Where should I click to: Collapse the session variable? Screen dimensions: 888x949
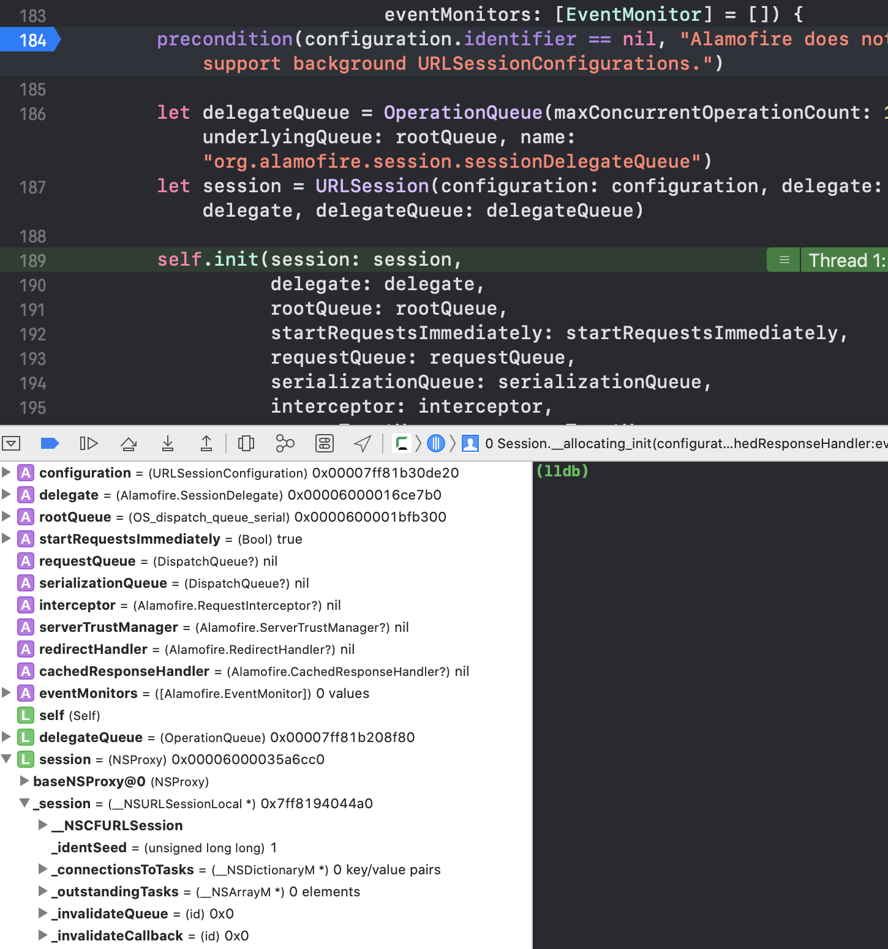point(6,759)
